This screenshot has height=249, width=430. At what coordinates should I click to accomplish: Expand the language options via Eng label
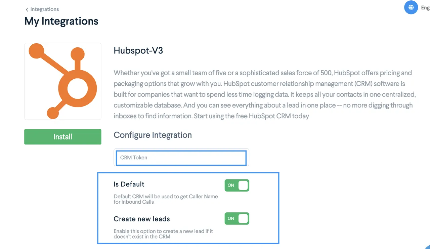425,7
